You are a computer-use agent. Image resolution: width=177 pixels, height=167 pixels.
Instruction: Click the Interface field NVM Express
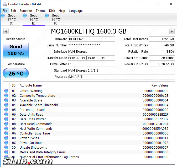[91, 52]
